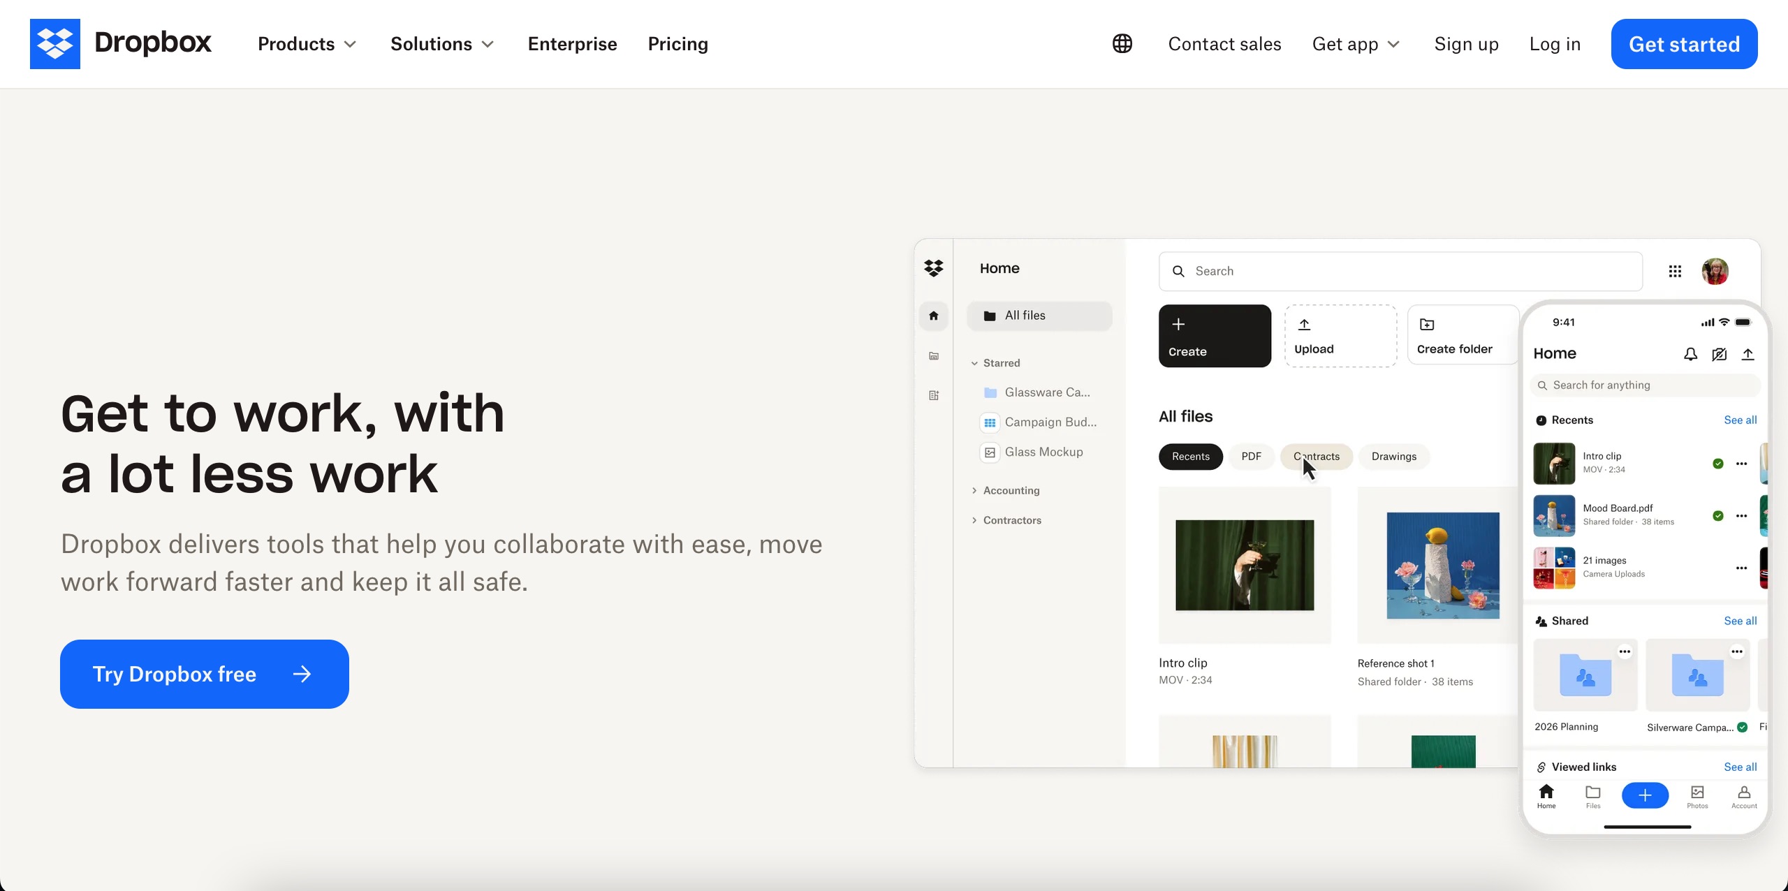Click See all next to Recents
The width and height of the screenshot is (1788, 891).
[x=1740, y=420]
